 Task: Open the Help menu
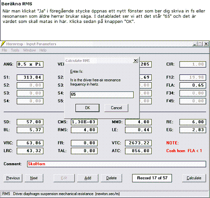[x=43, y=50]
